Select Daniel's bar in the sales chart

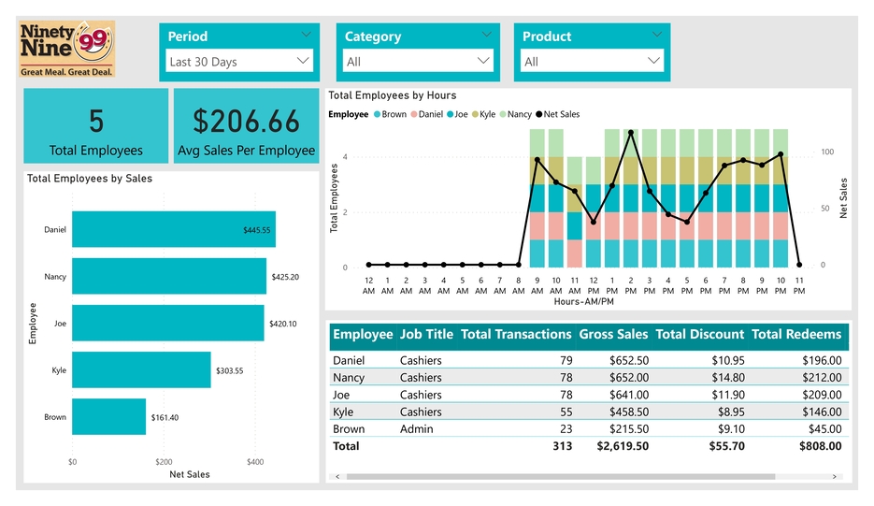click(x=173, y=229)
